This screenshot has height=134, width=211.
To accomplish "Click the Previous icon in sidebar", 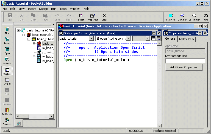I will coord(7,101).
